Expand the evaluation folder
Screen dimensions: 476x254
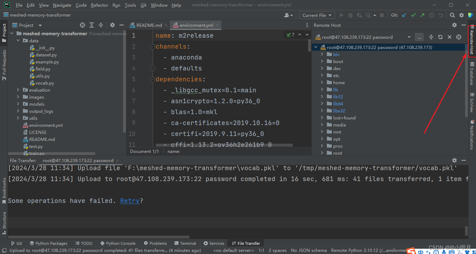coord(18,90)
